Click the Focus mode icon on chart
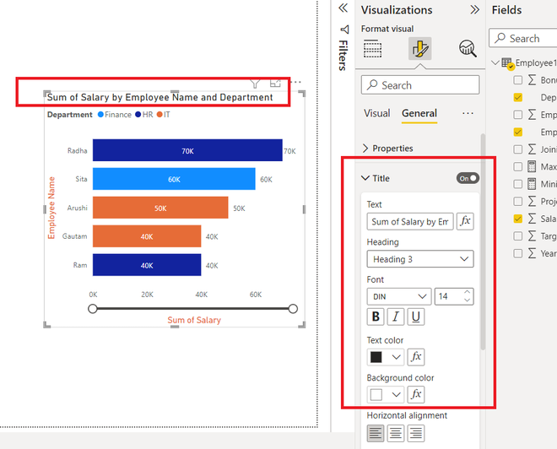Image resolution: width=557 pixels, height=449 pixels. tap(275, 83)
